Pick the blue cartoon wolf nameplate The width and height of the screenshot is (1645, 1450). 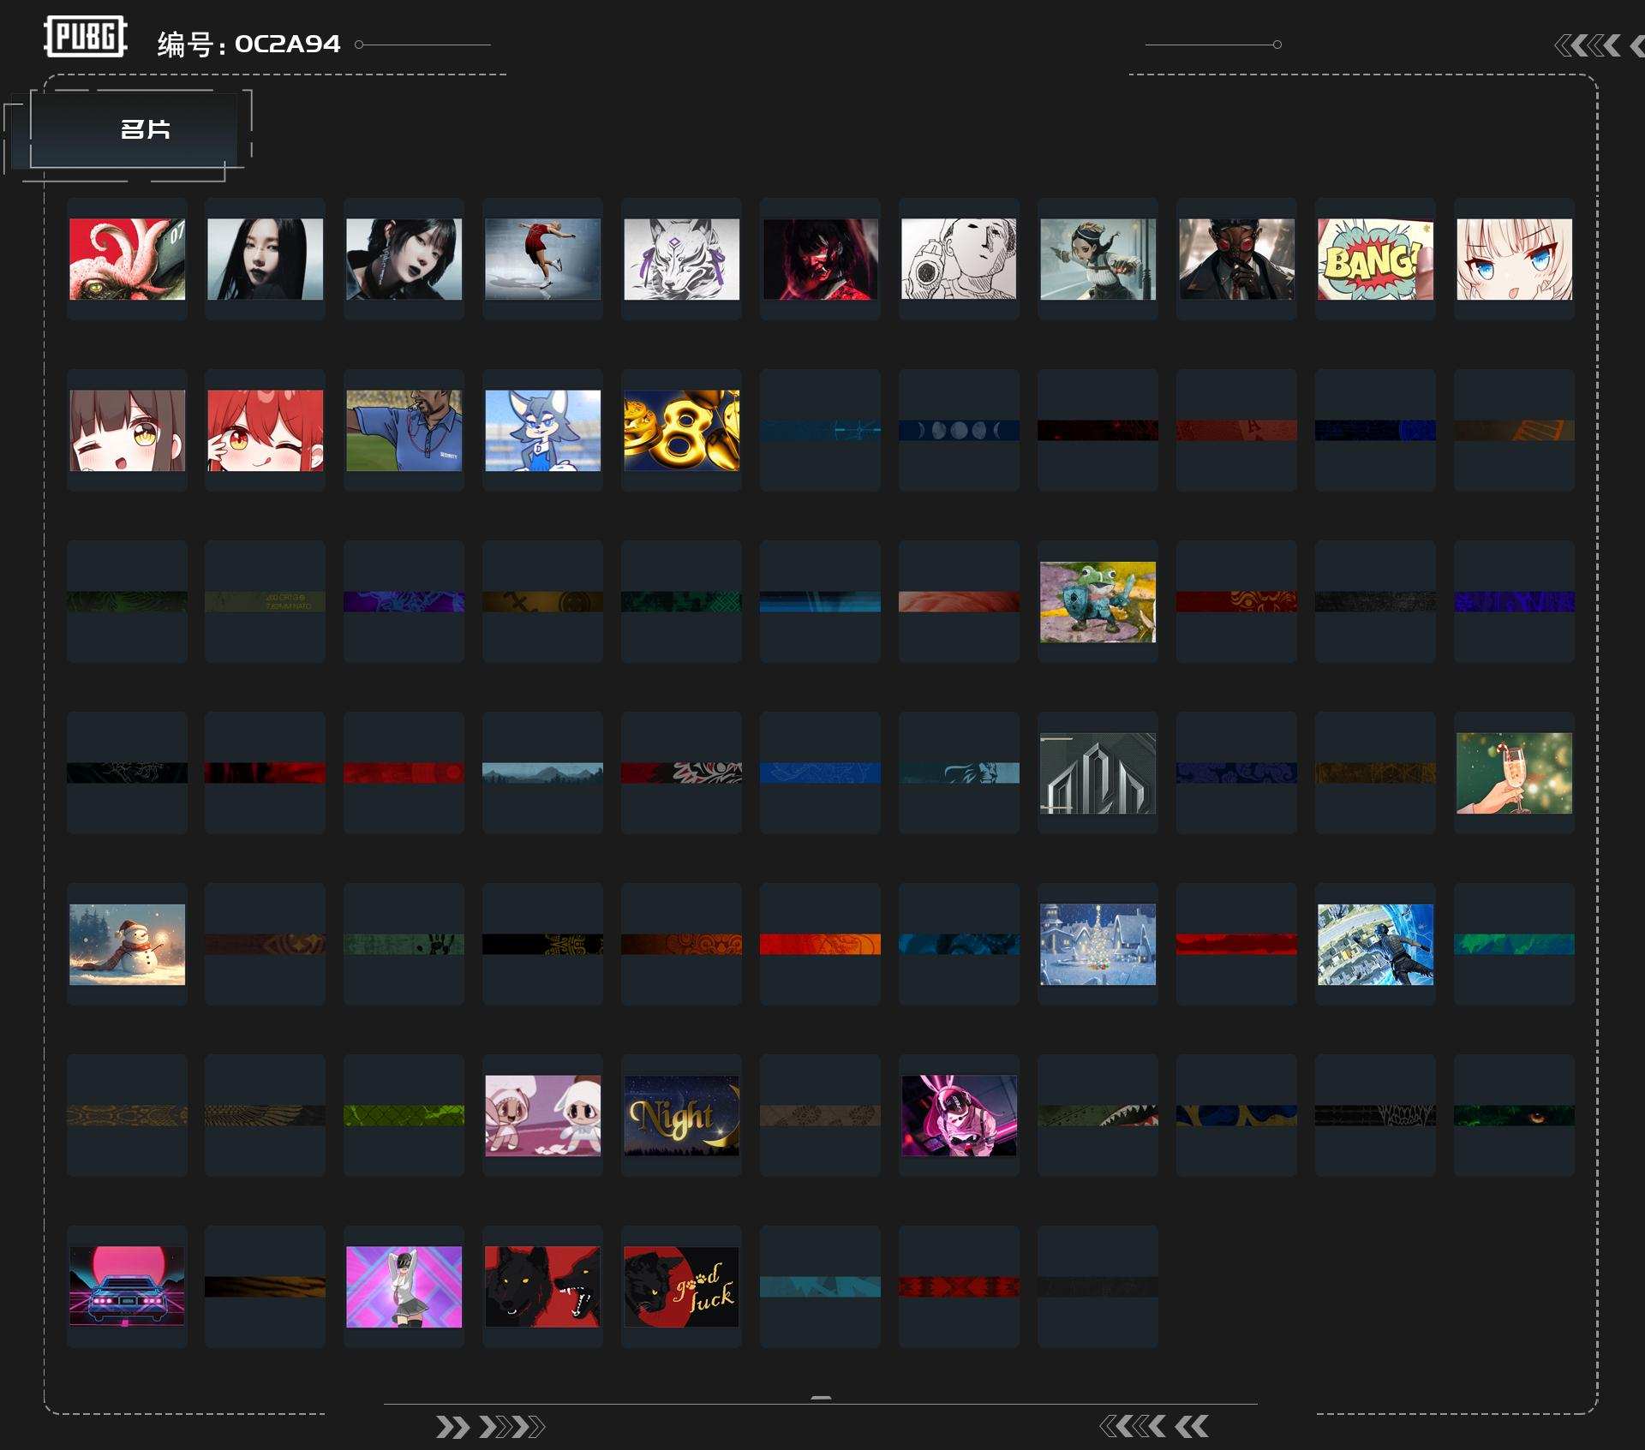pos(542,430)
